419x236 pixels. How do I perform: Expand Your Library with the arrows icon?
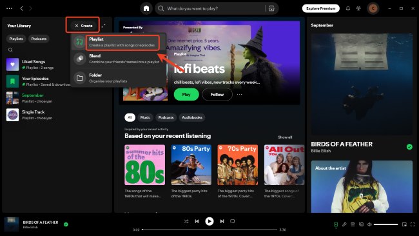pyautogui.click(x=103, y=26)
